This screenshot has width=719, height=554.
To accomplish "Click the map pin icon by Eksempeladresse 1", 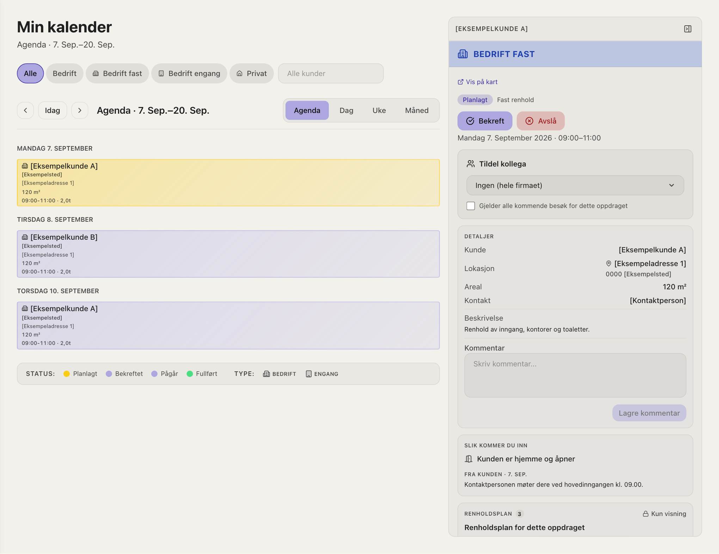I will 609,263.
